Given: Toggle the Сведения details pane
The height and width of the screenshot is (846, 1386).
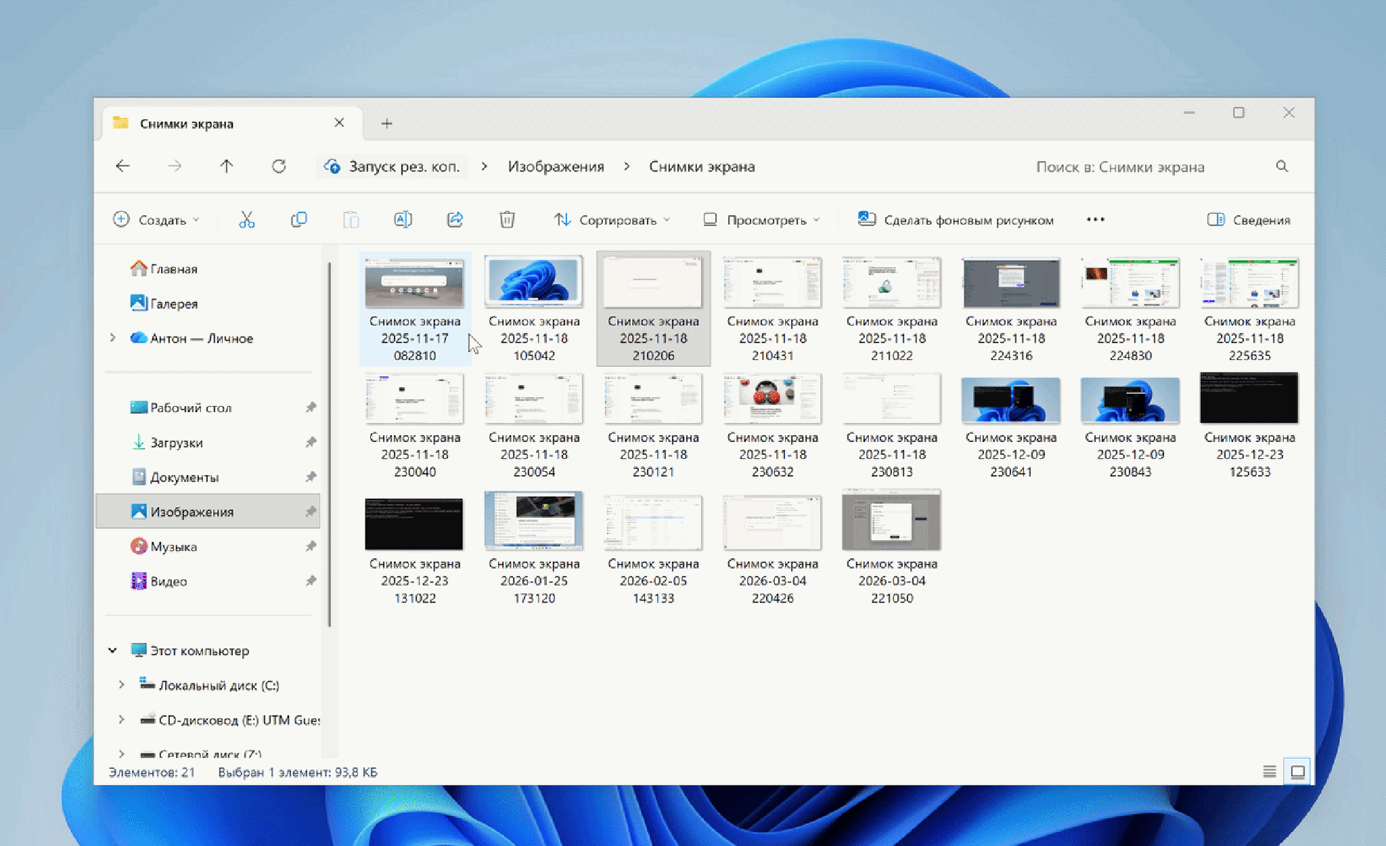Looking at the screenshot, I should 1249,220.
